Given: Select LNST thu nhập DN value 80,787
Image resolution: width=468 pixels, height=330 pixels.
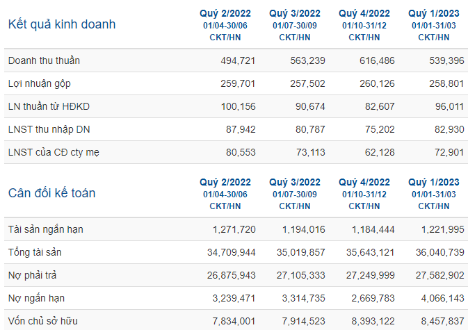Looking at the screenshot, I should click(x=310, y=130).
